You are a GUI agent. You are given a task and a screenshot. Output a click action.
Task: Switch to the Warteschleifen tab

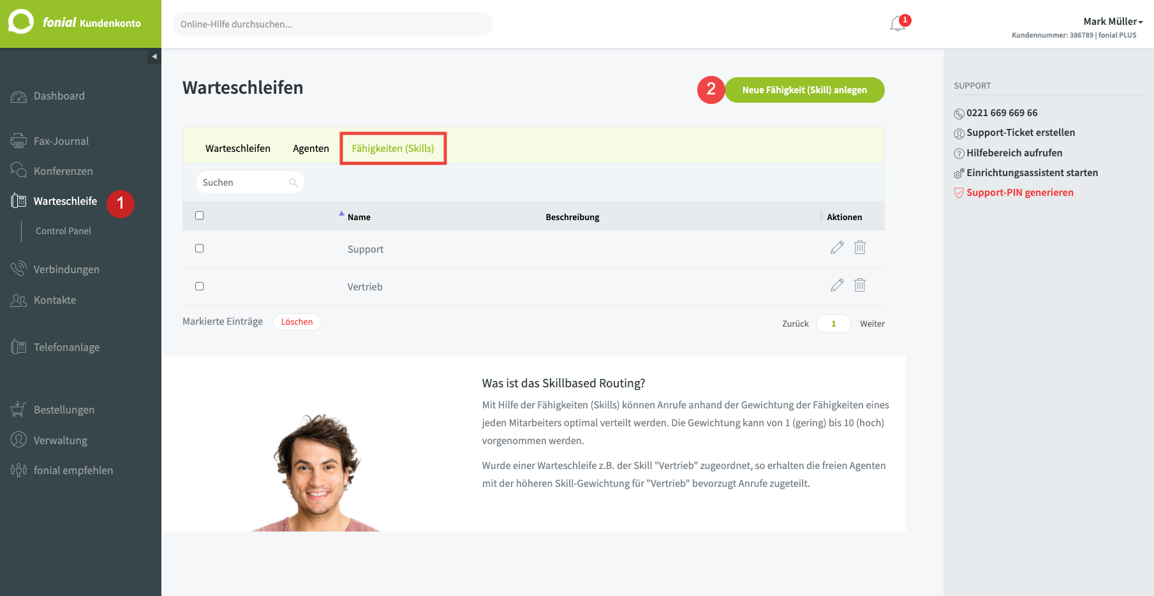238,149
